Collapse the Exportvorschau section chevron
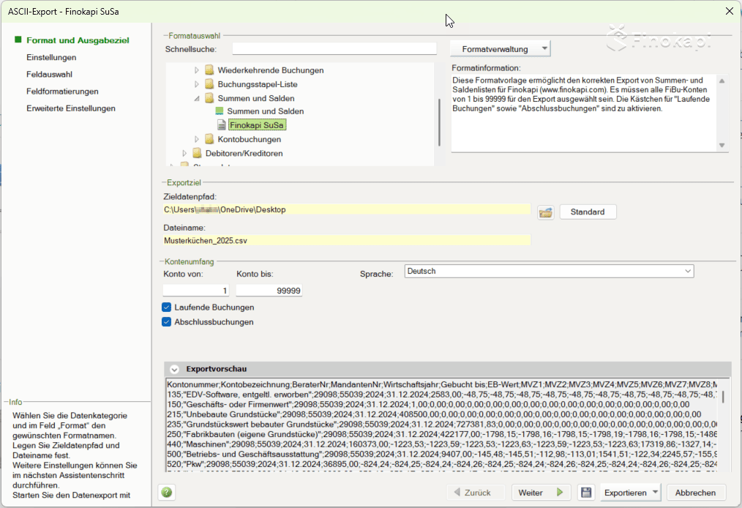The image size is (742, 508). pyautogui.click(x=174, y=369)
